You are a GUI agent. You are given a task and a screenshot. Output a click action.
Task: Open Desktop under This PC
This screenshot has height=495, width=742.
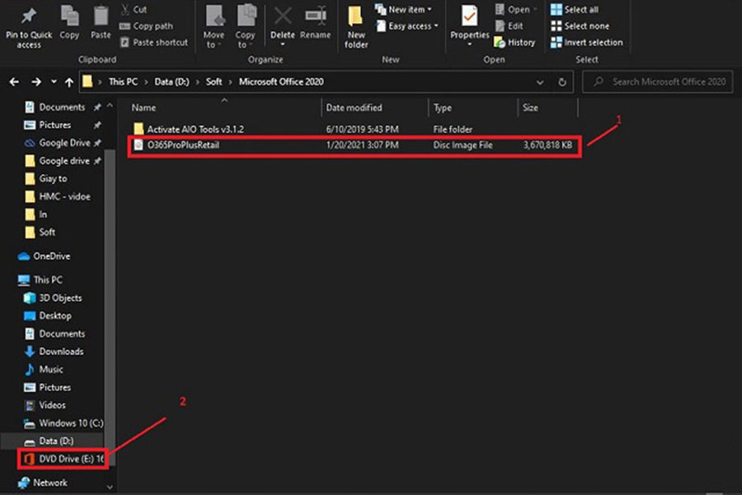48,316
